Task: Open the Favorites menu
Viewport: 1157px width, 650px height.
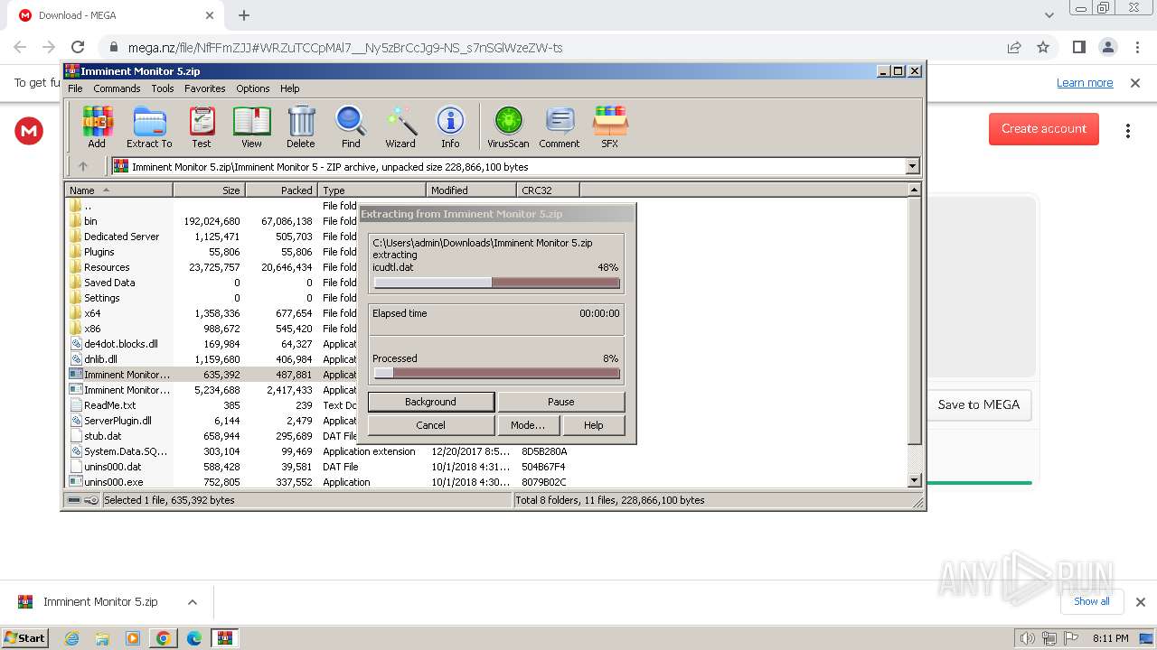Action: point(205,88)
